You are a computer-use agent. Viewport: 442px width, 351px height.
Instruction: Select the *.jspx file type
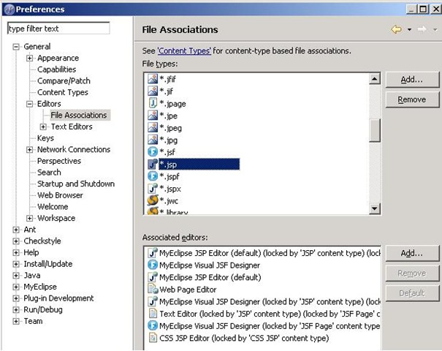pos(170,189)
